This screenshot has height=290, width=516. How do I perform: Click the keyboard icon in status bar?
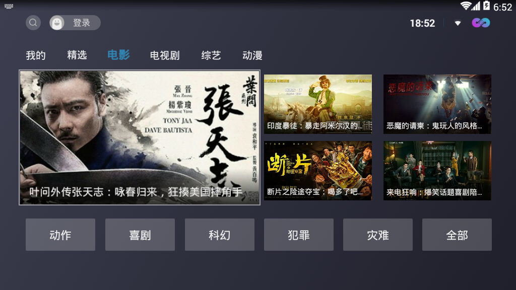(x=9, y=6)
